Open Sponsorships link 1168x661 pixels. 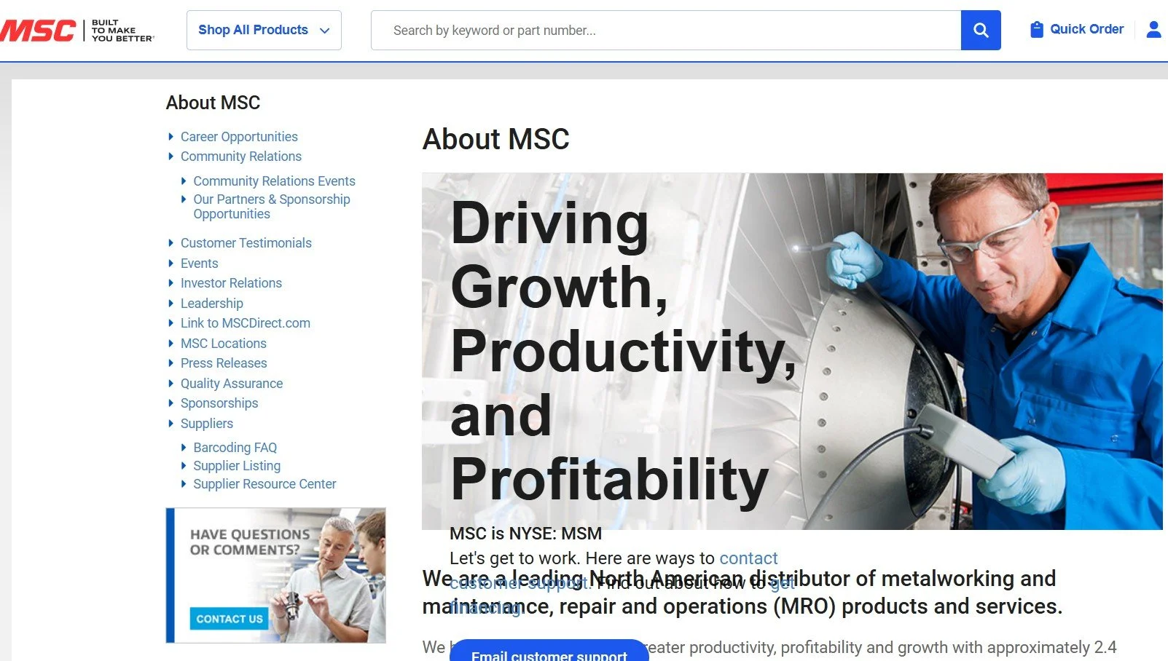(x=219, y=403)
